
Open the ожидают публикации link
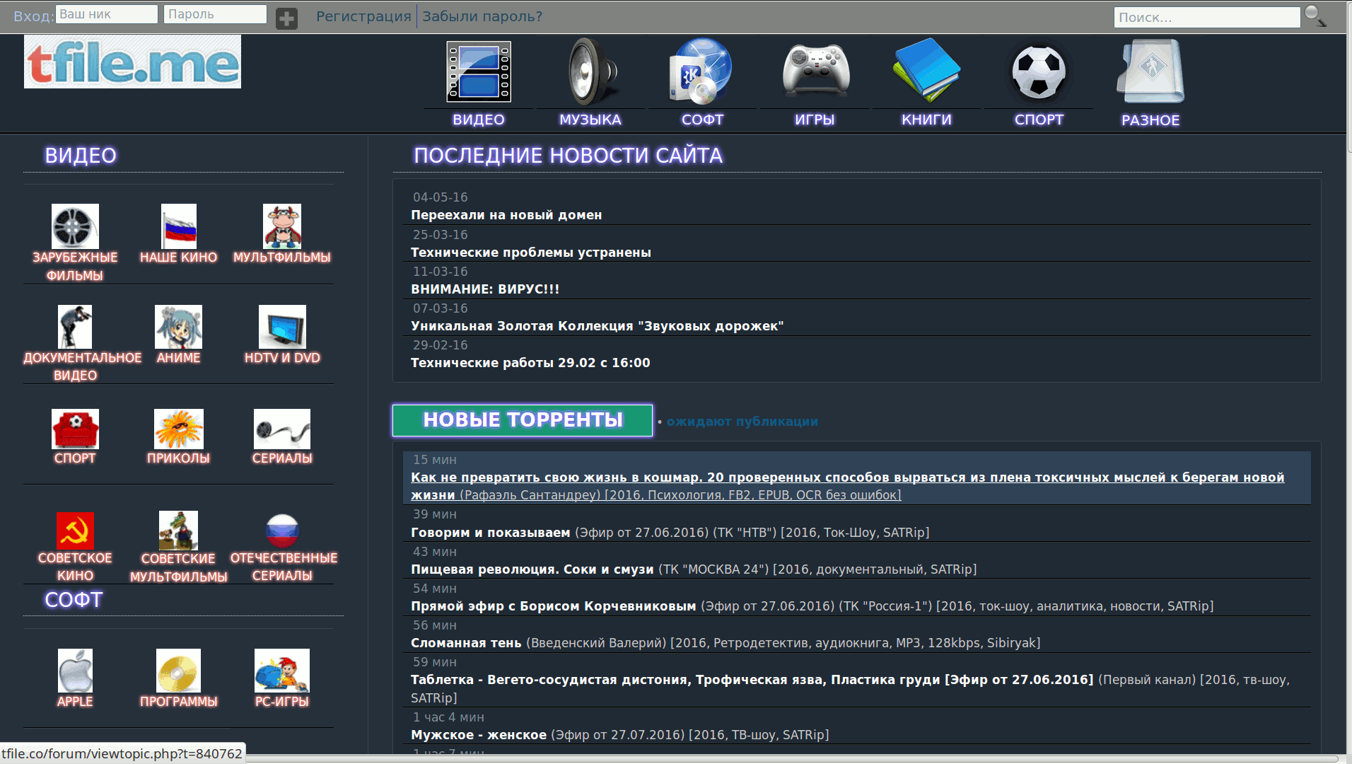pyautogui.click(x=742, y=421)
